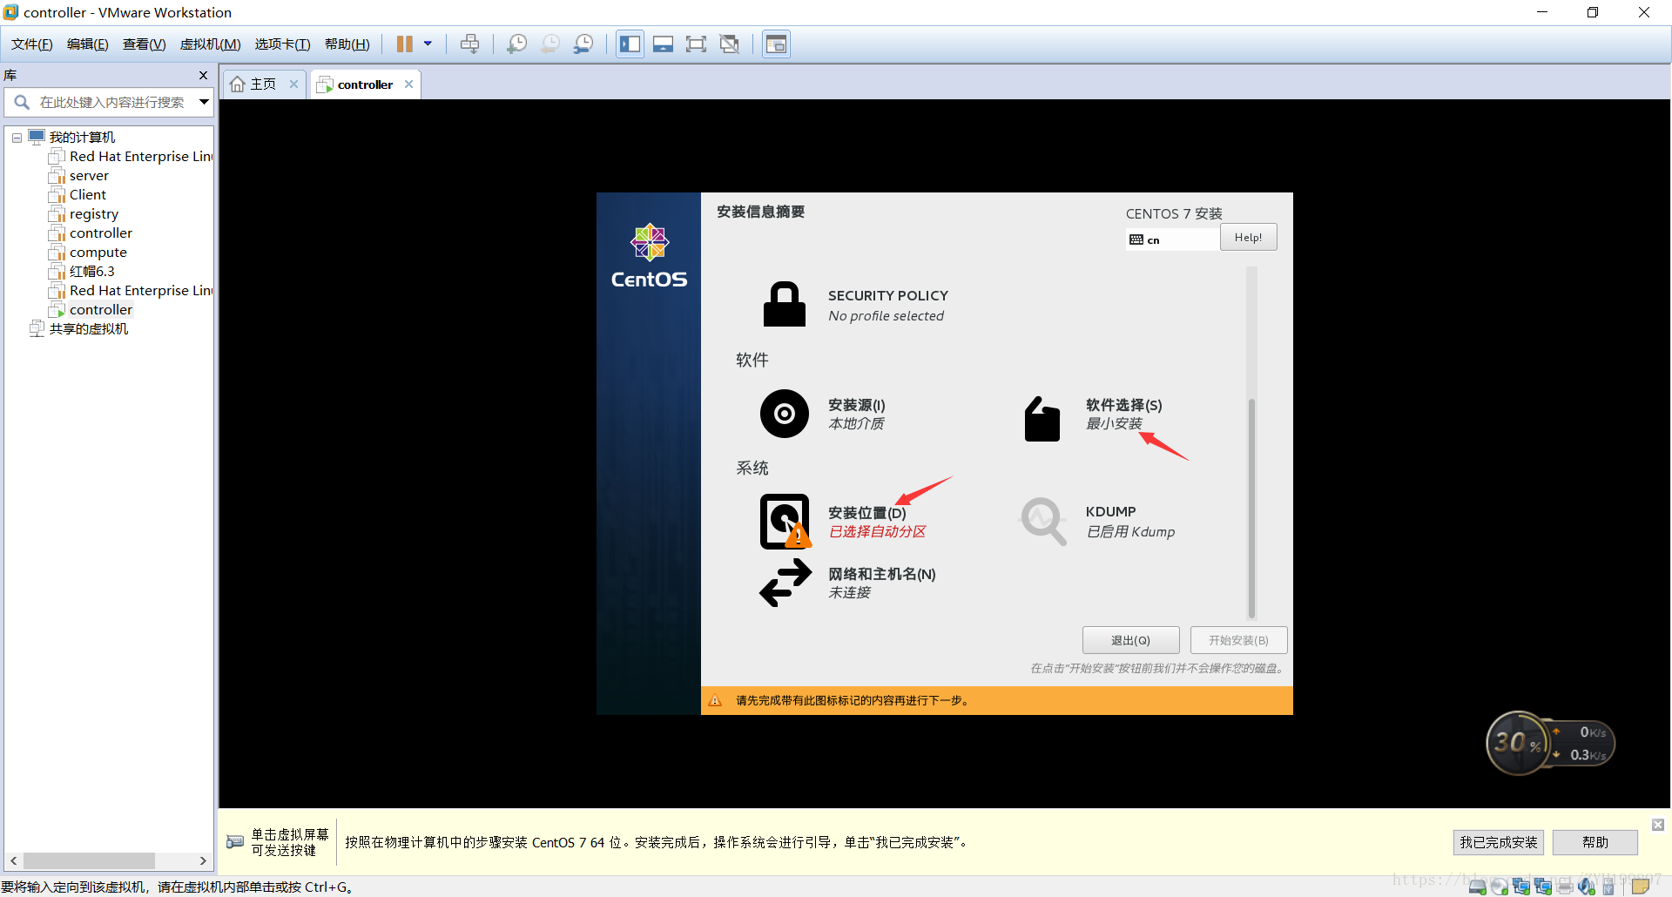Close the 库 library panel
Screen dimensions: 1672x897
(204, 76)
